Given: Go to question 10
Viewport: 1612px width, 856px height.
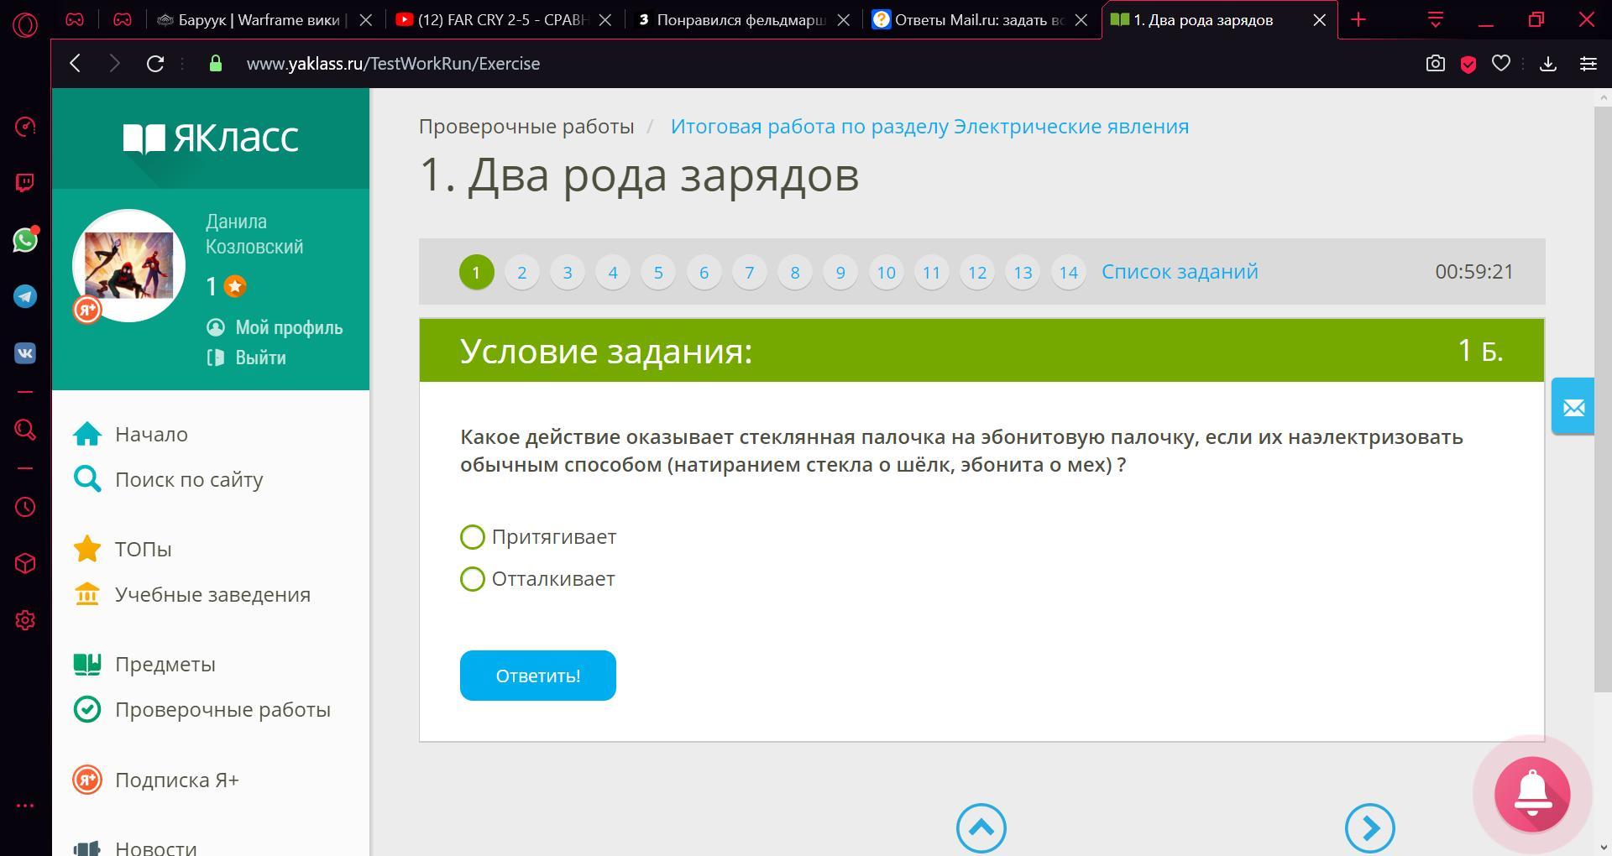Looking at the screenshot, I should click(886, 272).
